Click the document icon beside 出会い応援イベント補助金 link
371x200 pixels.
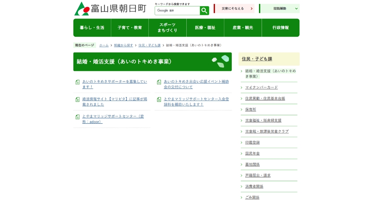coord(159,82)
